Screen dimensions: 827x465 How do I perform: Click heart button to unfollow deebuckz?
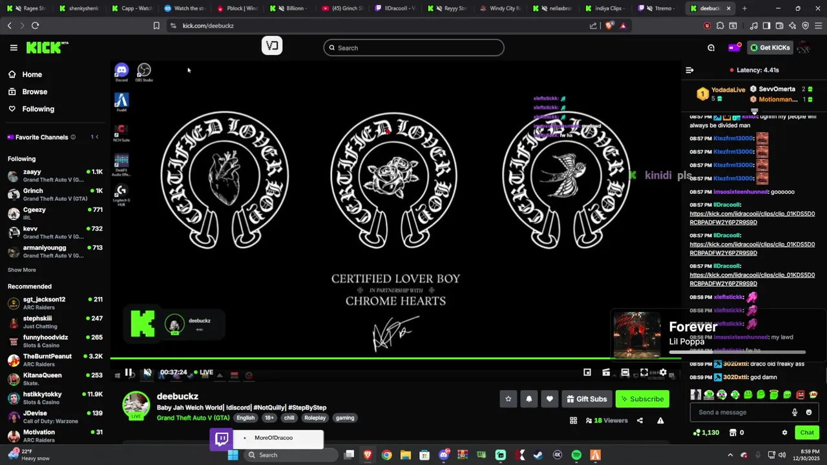pos(550,399)
